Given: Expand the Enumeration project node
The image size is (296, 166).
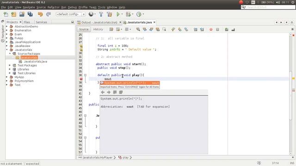Looking at the screenshot, I should pos(7,30).
